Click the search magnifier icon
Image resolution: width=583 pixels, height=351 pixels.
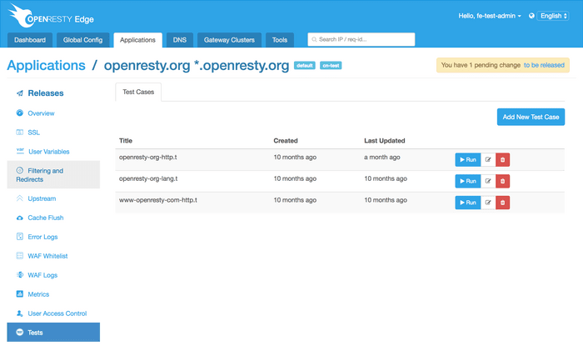(x=314, y=39)
